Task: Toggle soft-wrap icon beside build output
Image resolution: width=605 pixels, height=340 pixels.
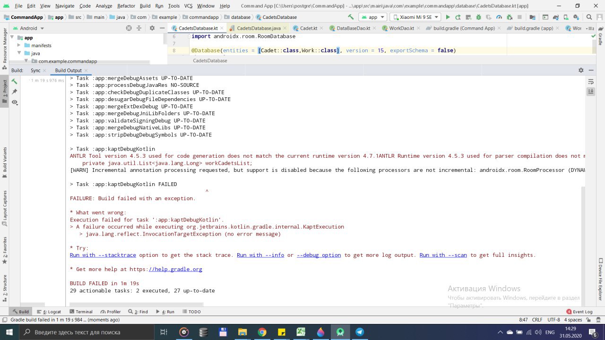Action: pos(590,82)
